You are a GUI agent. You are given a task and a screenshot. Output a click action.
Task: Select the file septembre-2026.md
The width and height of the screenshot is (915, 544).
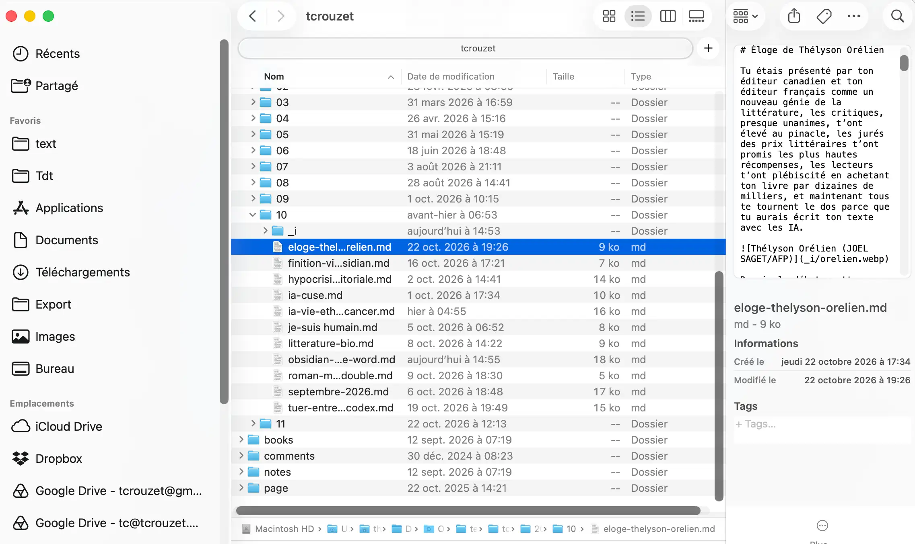478,392
